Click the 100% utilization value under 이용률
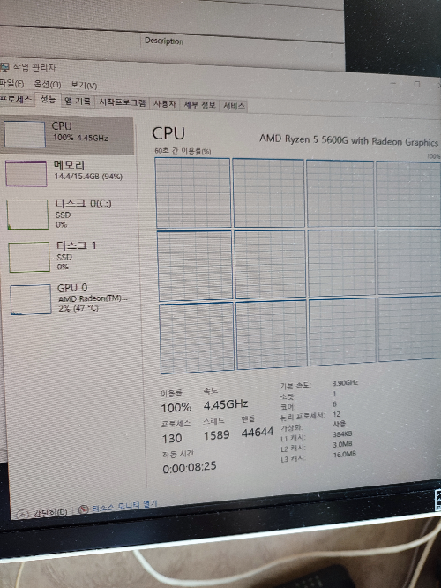Image resolution: width=441 pixels, height=588 pixels. [176, 408]
